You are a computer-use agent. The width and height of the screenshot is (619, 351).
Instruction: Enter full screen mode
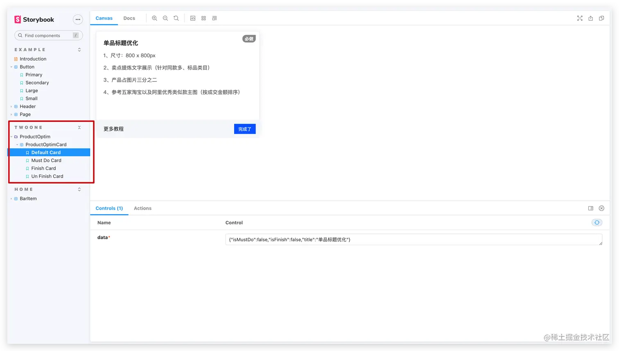[580, 18]
